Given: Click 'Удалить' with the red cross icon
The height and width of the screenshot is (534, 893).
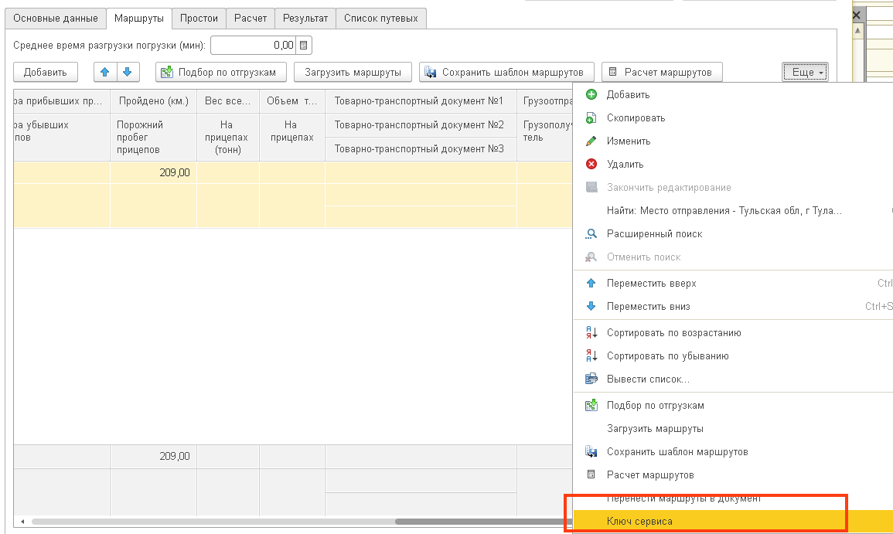Looking at the screenshot, I should [x=625, y=165].
